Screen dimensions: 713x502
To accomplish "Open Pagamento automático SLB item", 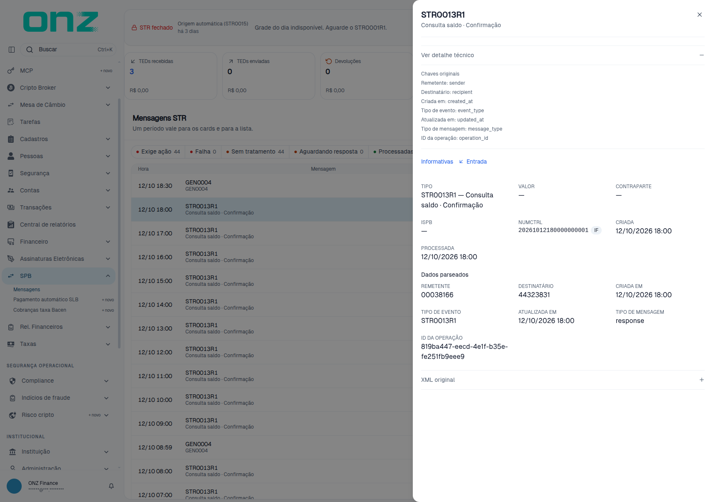I will 46,300.
